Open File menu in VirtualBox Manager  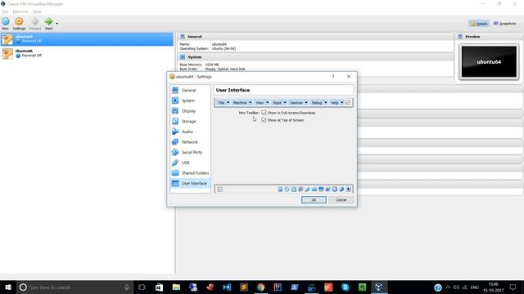pos(5,11)
